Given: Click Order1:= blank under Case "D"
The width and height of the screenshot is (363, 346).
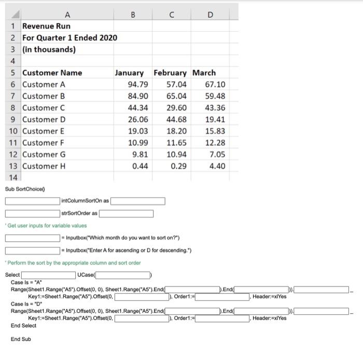Looking at the screenshot, I should tap(222, 319).
